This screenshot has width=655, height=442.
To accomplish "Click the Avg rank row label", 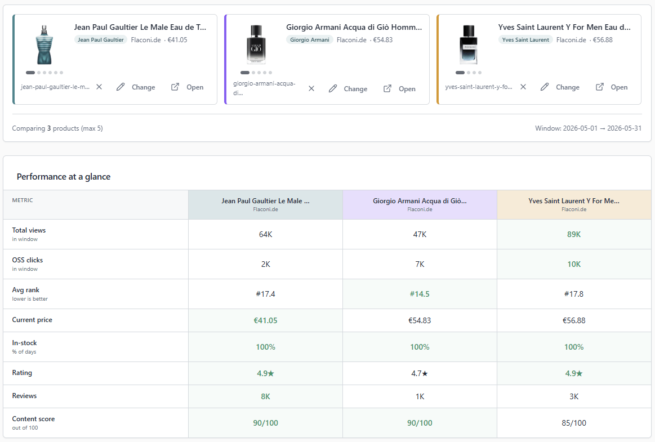I will pyautogui.click(x=25, y=290).
